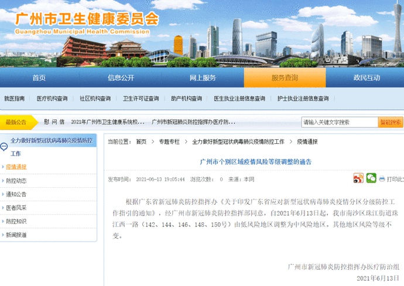Viewport: 404px width, 286px height.
Task: Click the speech bubble icon in sidebar
Action: coord(4,147)
